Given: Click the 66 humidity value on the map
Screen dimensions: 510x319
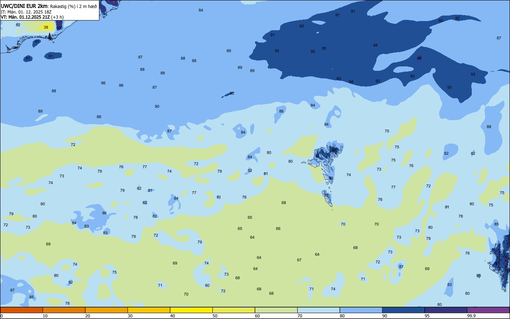Looking at the screenshot, I should pyautogui.click(x=278, y=228).
